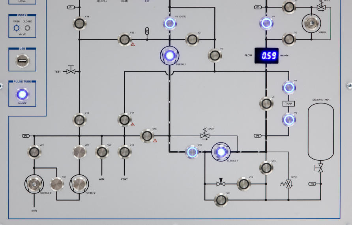Toggle valve V15 push button

[x=125, y=39]
